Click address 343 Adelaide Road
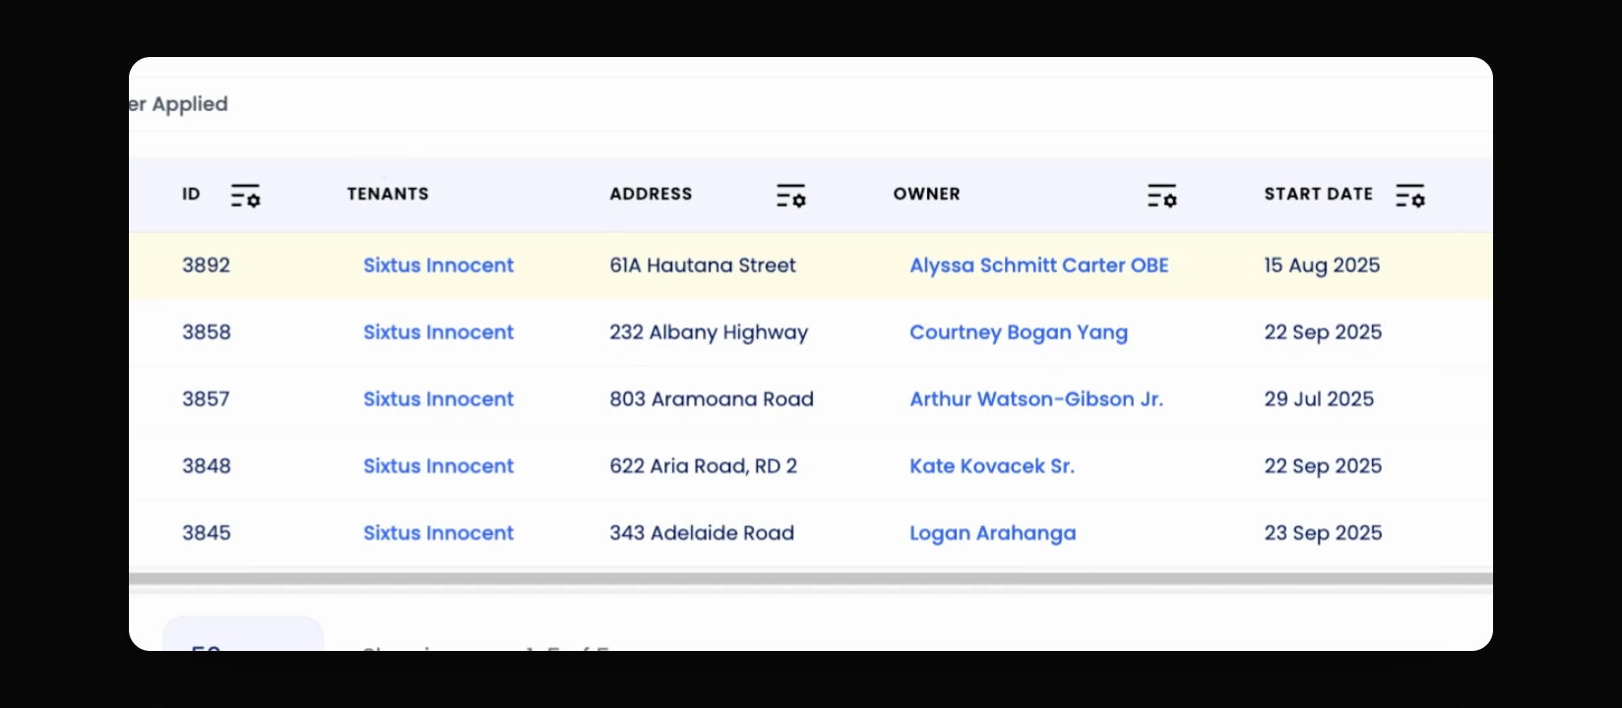 pos(702,533)
